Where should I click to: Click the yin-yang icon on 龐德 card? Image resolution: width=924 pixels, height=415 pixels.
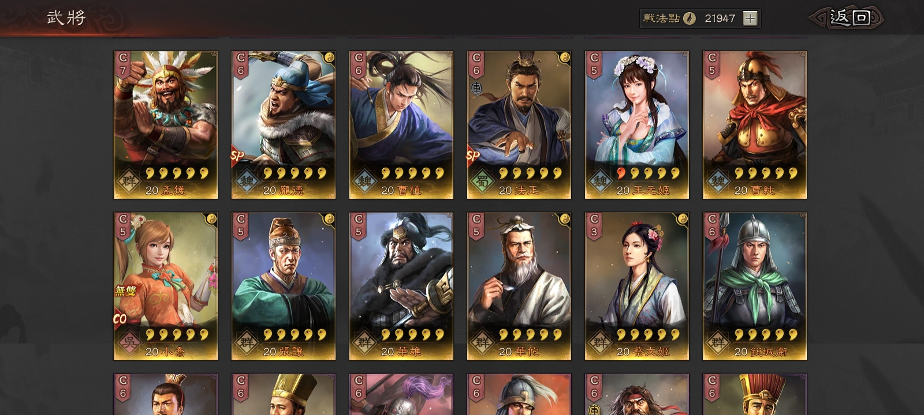(329, 57)
